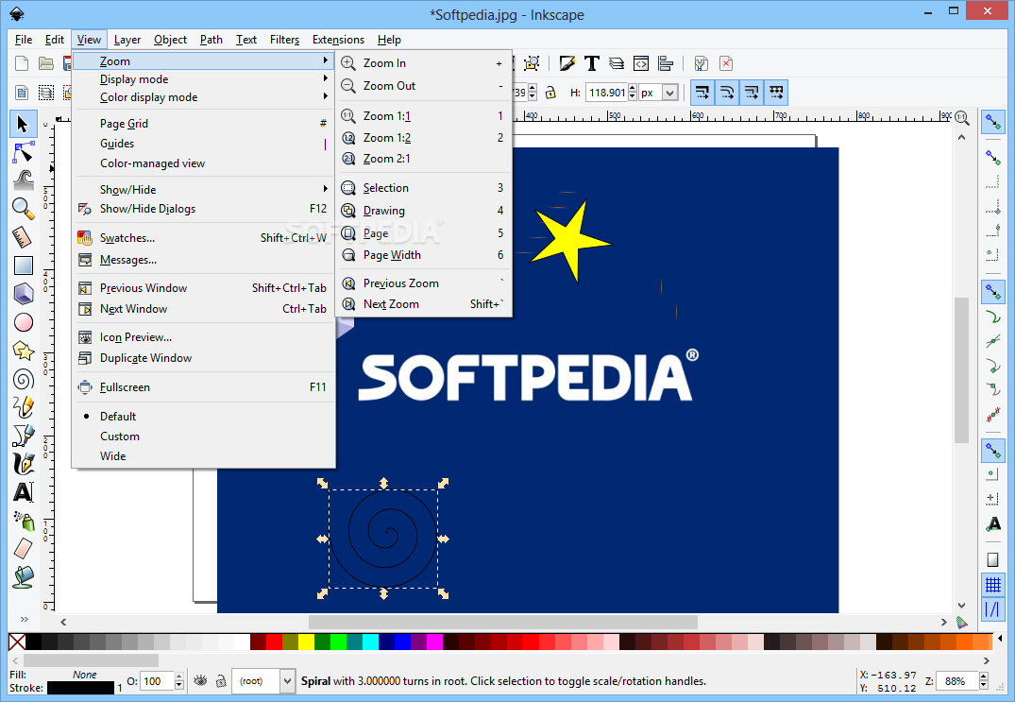Image resolution: width=1015 pixels, height=702 pixels.
Task: Click Fullscreen in View menu
Action: pos(203,387)
